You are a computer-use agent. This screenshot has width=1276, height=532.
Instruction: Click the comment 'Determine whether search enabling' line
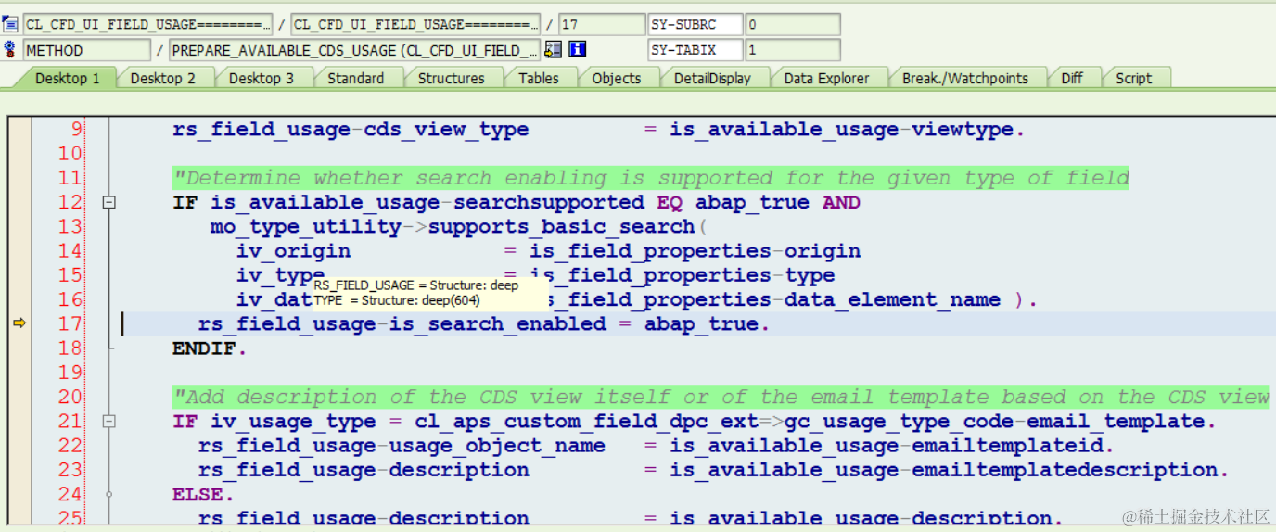click(x=651, y=178)
